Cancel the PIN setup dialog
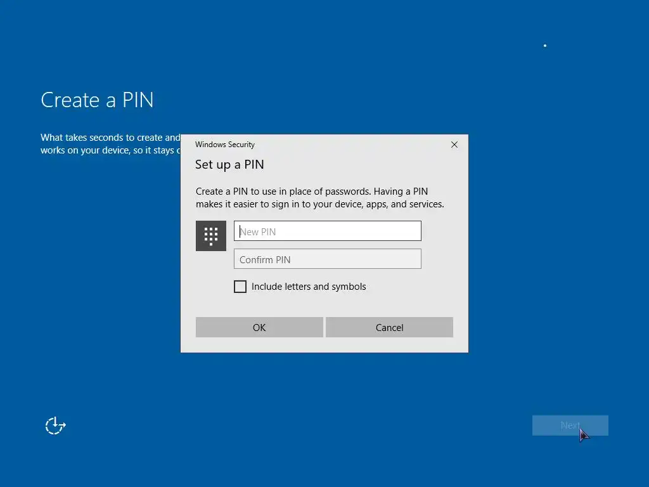649x487 pixels. point(389,327)
